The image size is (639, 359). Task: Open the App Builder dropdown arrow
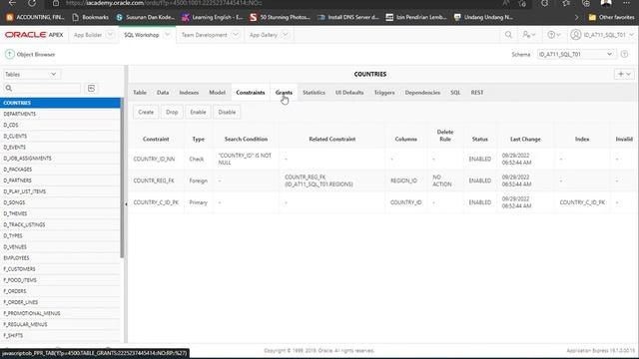pyautogui.click(x=110, y=35)
